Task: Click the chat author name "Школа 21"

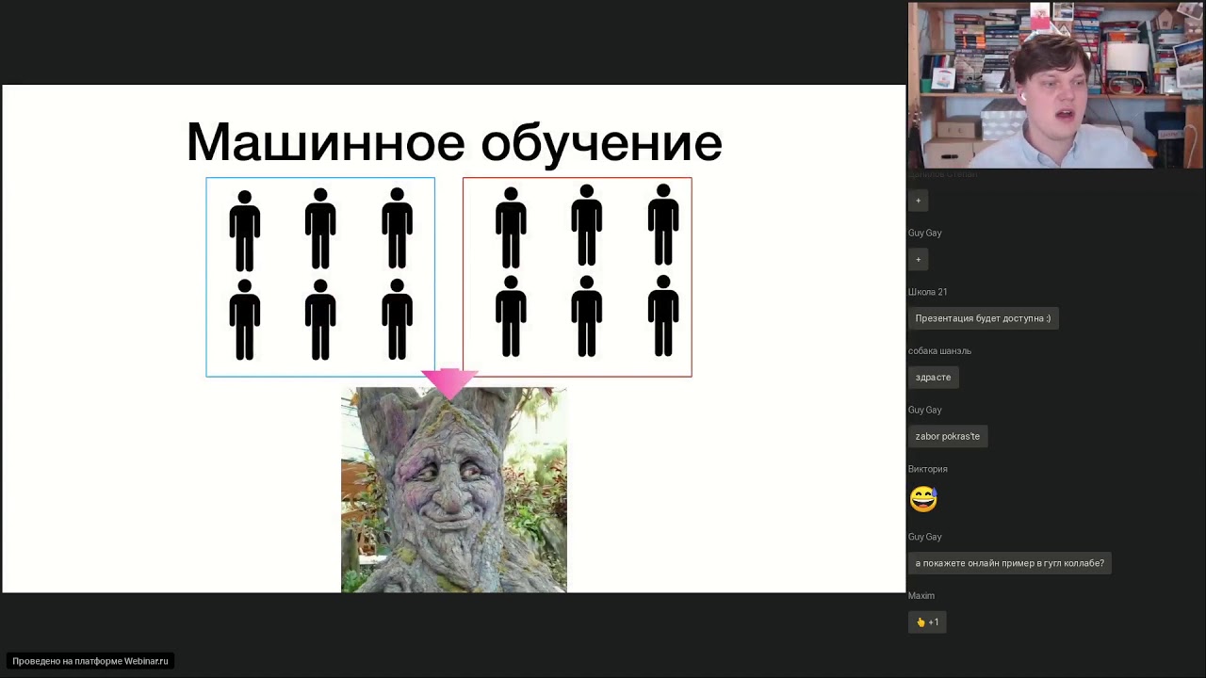Action: 927,292
